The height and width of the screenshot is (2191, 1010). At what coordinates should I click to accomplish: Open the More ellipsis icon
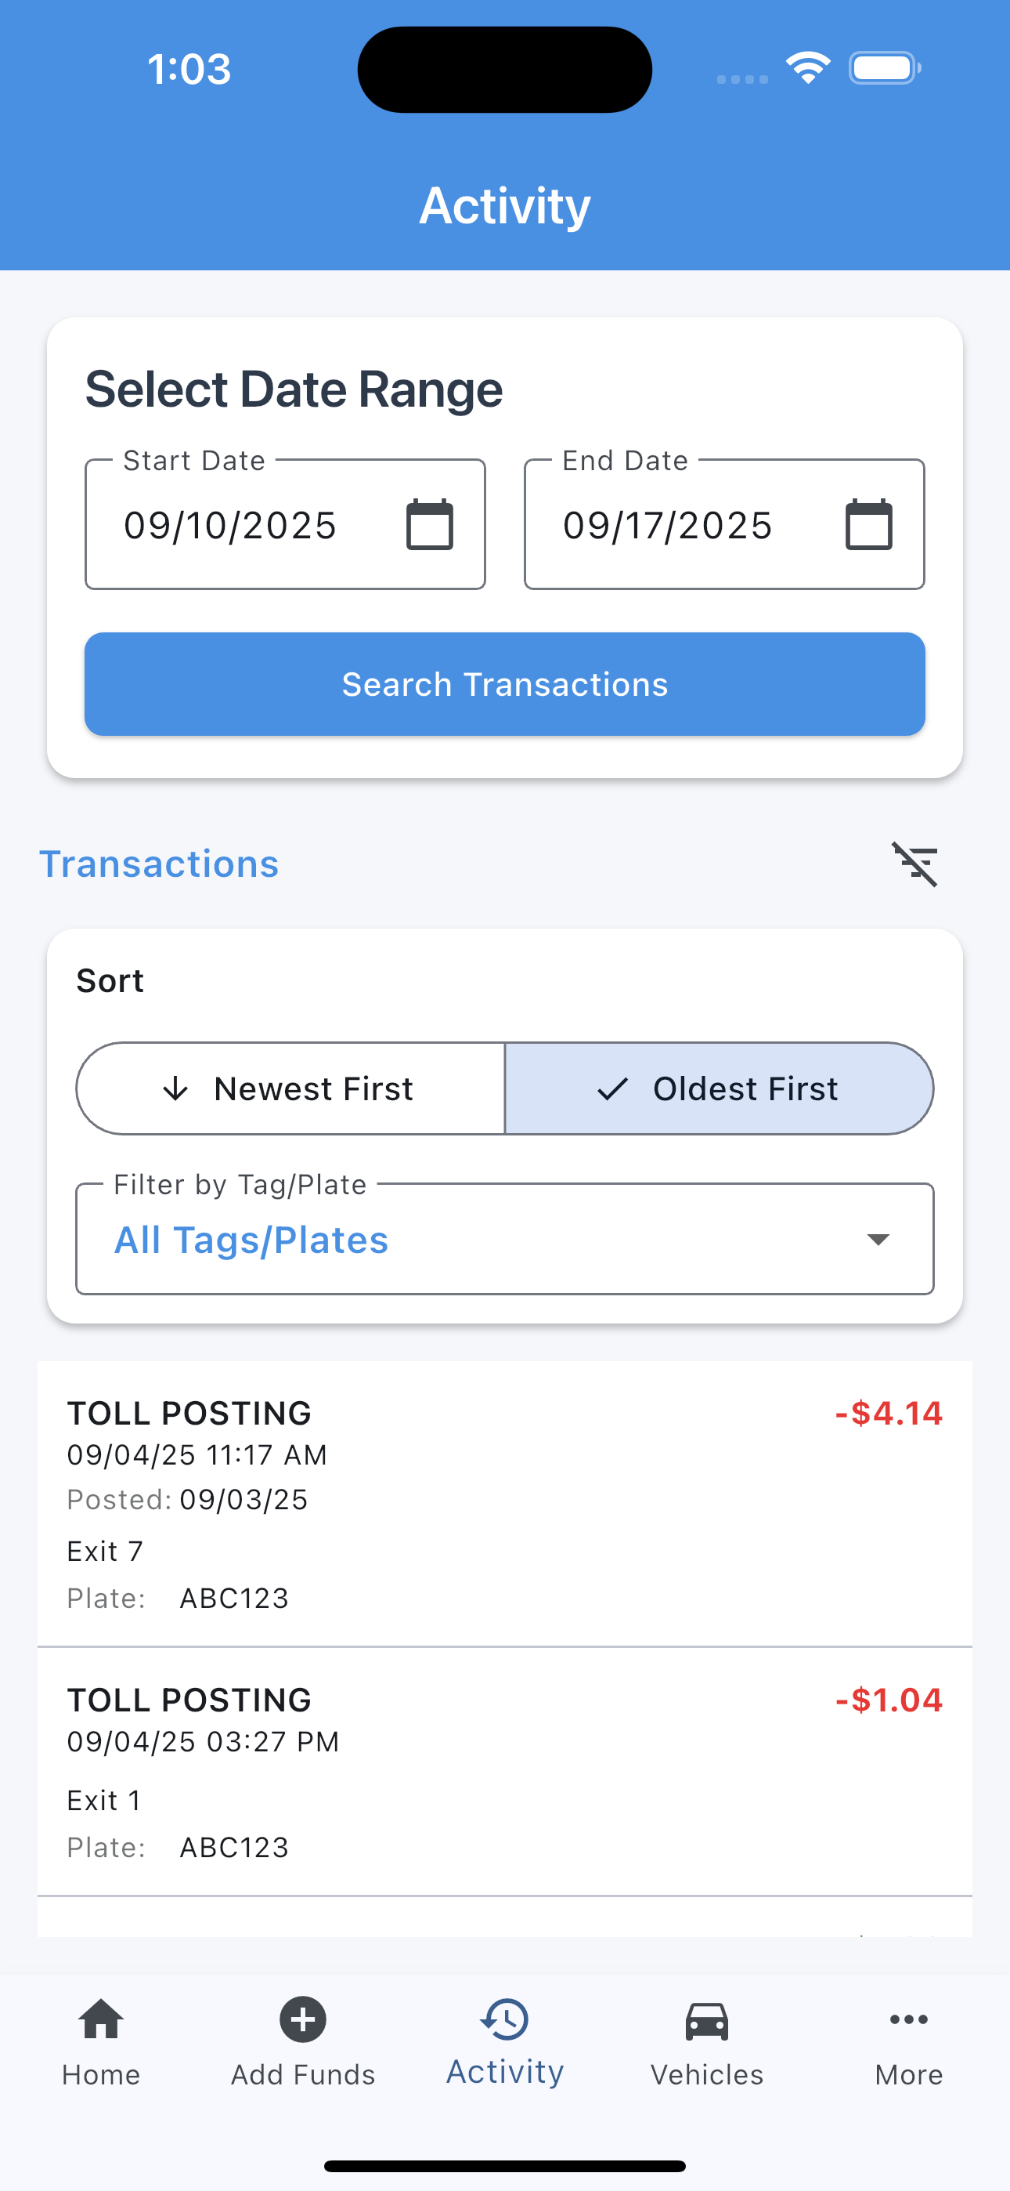pos(908,2020)
